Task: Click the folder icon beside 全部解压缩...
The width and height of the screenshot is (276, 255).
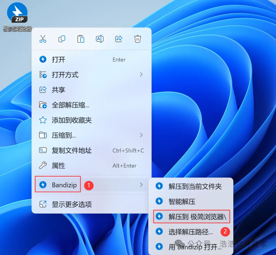Action: point(43,105)
